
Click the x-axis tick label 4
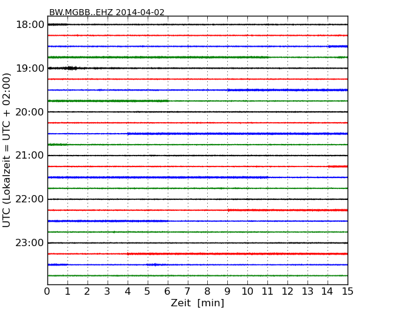[128, 291]
